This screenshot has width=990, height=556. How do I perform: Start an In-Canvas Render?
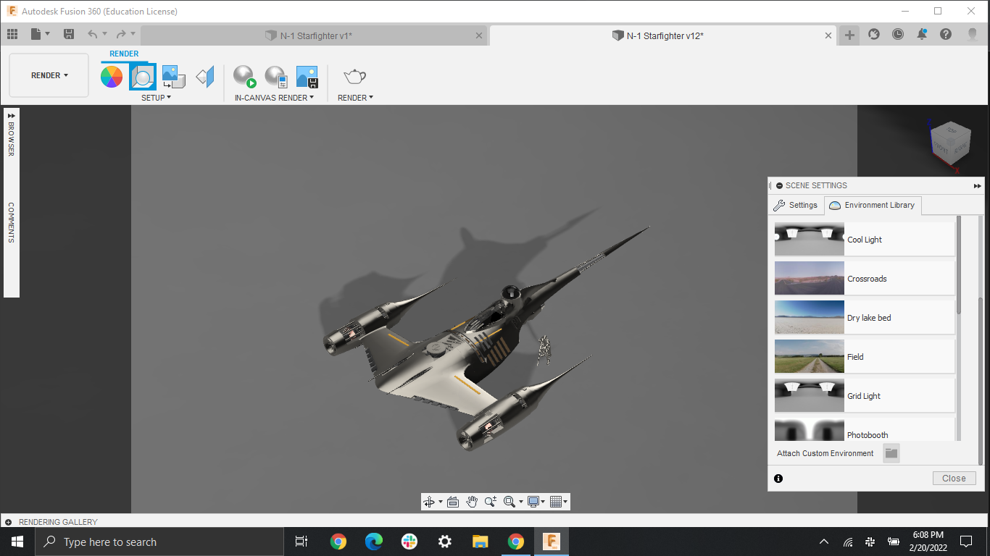[244, 75]
